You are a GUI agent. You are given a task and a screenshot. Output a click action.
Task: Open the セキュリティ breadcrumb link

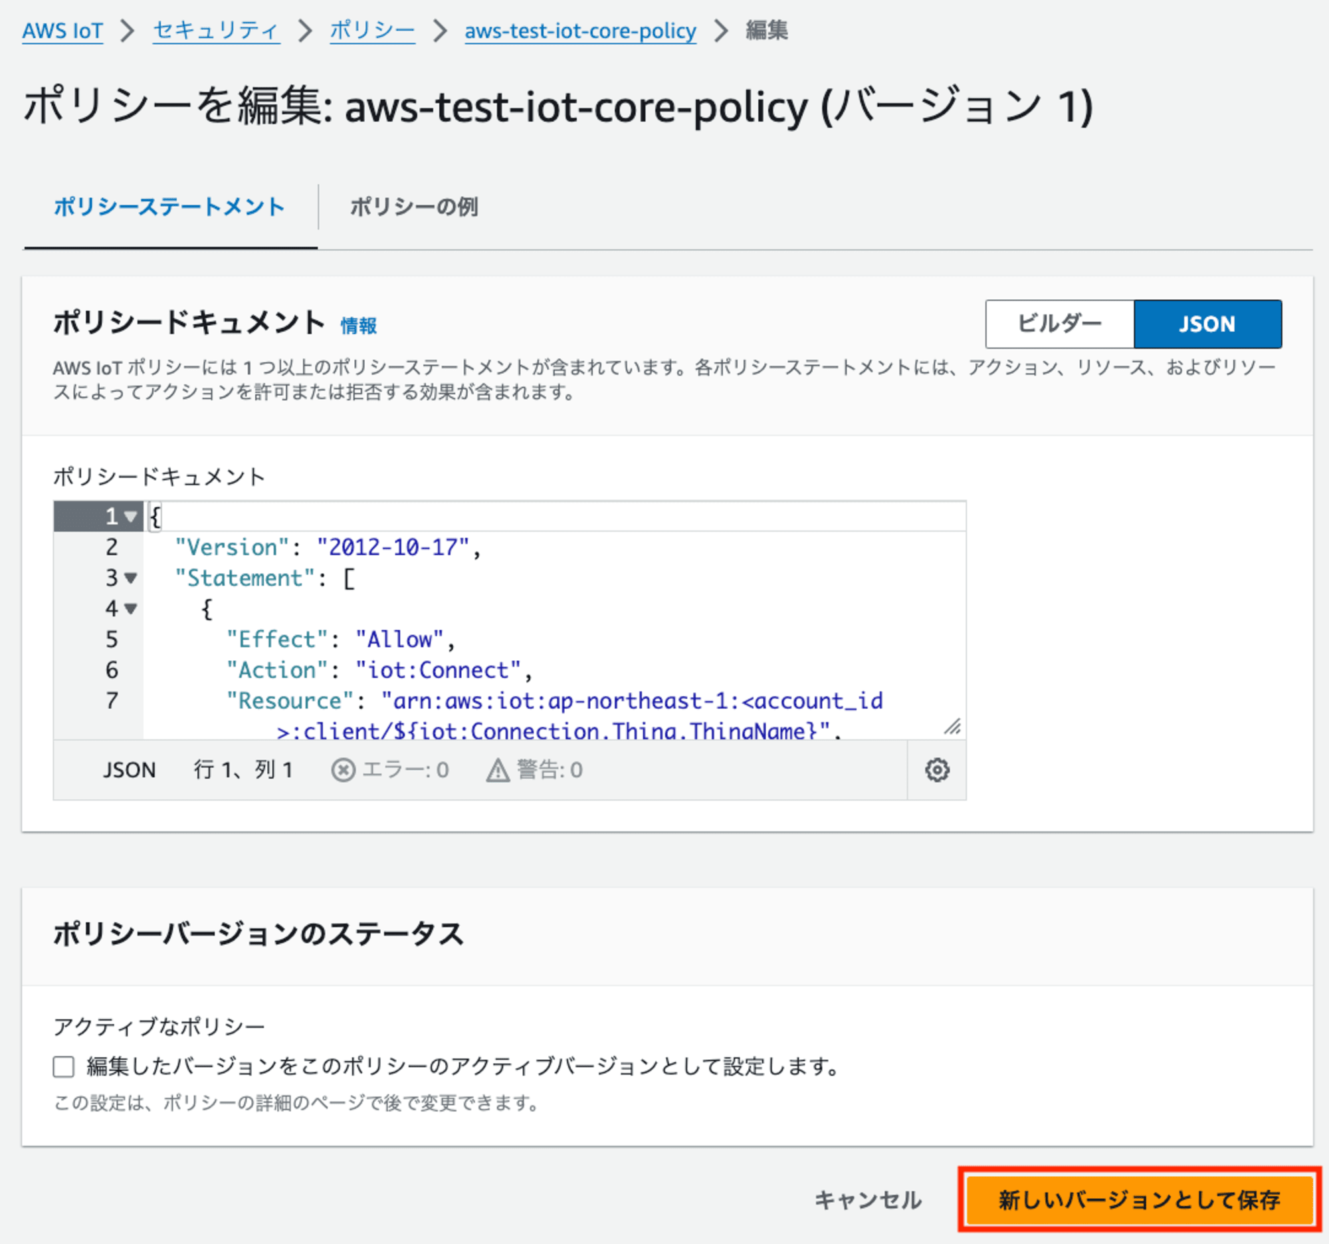[217, 31]
